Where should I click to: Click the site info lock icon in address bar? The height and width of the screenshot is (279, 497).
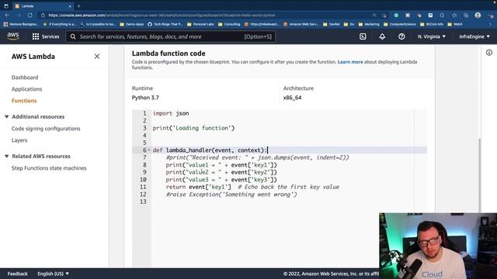[43, 15]
